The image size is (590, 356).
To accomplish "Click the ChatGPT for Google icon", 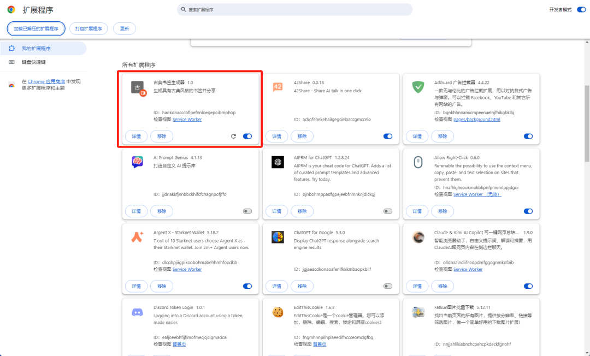I will click(278, 237).
